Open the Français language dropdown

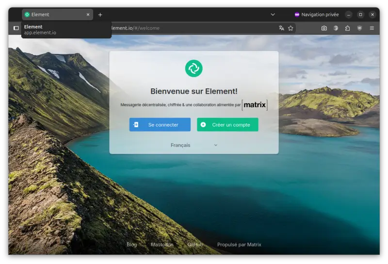[x=194, y=145]
